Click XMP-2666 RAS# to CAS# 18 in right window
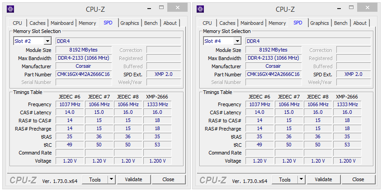The width and height of the screenshot is (382, 192). [x=347, y=120]
